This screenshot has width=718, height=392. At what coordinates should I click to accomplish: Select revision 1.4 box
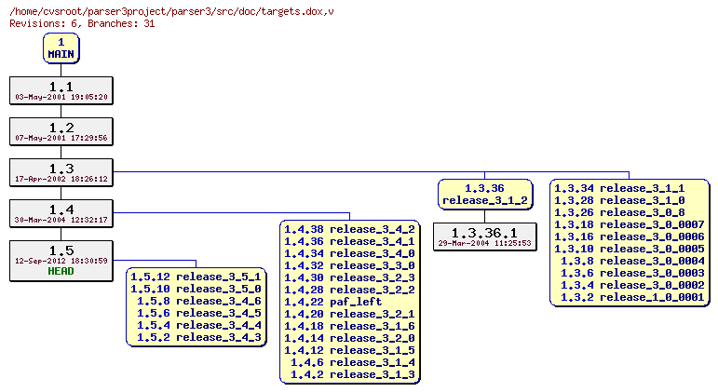61,213
